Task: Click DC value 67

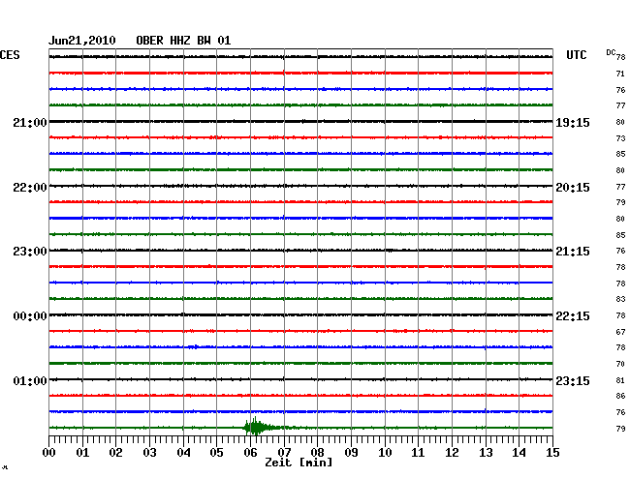Action: 620,332
